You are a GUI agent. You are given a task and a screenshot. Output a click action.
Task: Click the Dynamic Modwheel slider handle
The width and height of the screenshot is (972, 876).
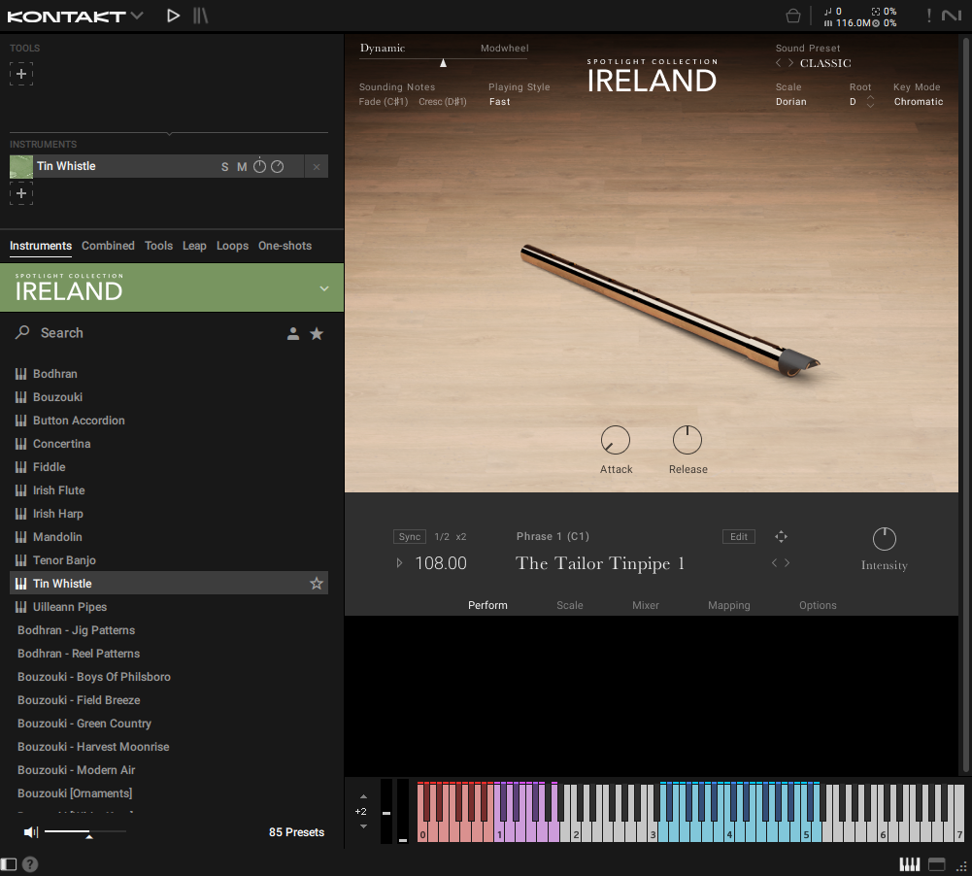tap(444, 63)
